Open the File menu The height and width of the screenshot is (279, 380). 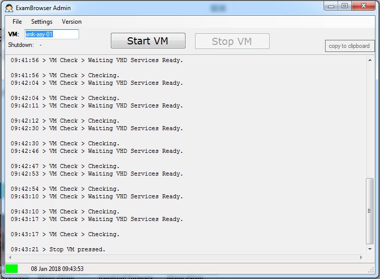tap(17, 22)
